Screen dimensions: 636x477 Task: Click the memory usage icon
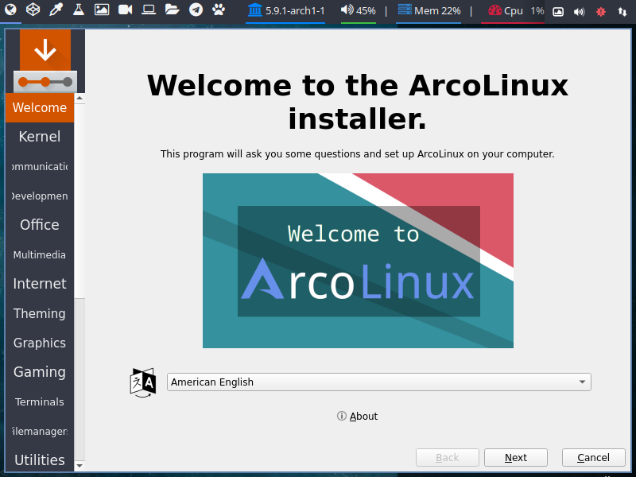[405, 10]
